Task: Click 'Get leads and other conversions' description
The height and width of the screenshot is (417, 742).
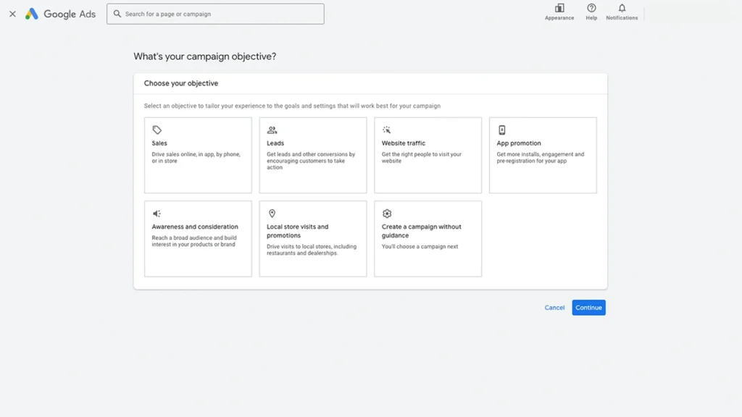Action: pyautogui.click(x=311, y=161)
